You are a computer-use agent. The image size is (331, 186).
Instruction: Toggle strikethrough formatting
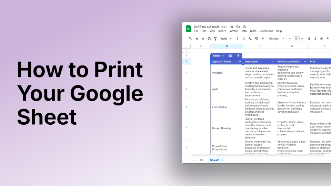tap(321, 39)
